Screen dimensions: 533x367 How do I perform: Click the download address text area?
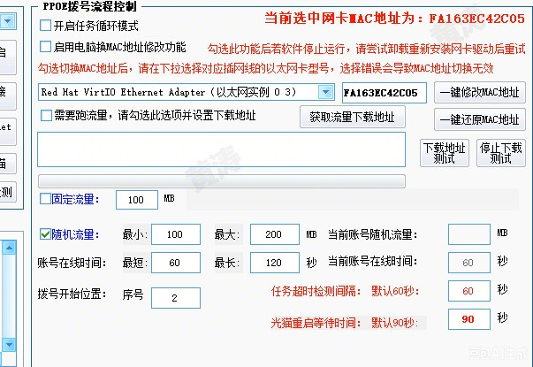(x=221, y=149)
